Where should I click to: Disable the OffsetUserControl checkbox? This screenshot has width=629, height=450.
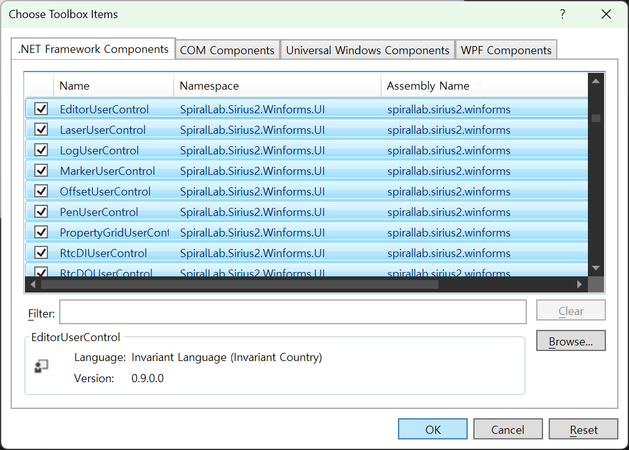click(x=41, y=191)
